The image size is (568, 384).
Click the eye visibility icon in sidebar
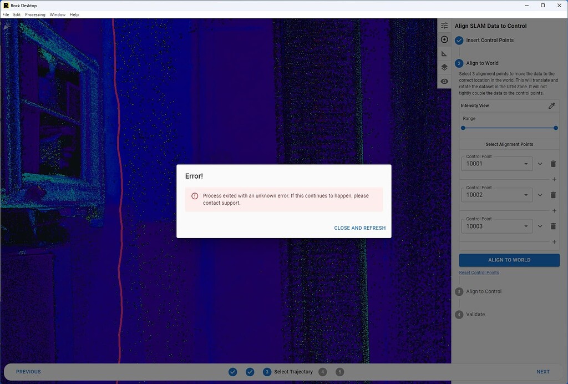(x=444, y=81)
